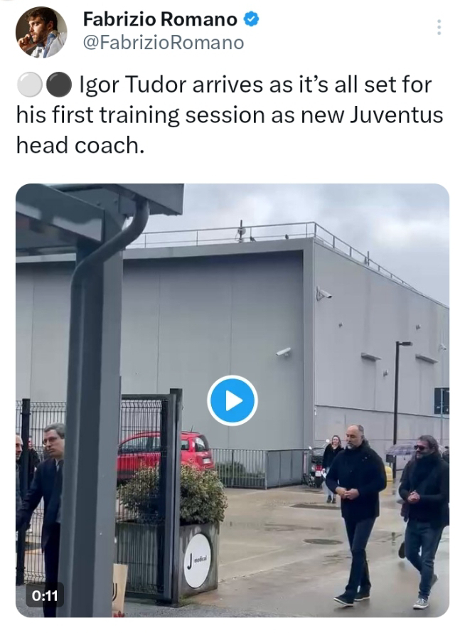Click the white circle emoji
Image resolution: width=465 pixels, height=633 pixels.
(x=29, y=85)
